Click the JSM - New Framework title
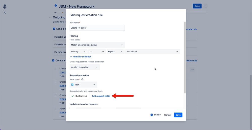252x130 pixels. [77, 6]
